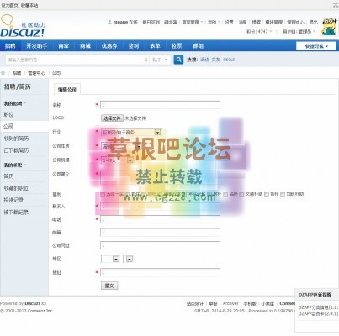The image size is (339, 336).
Task: Open the 公司规模 1-49人 dropdown
Action: [117, 160]
